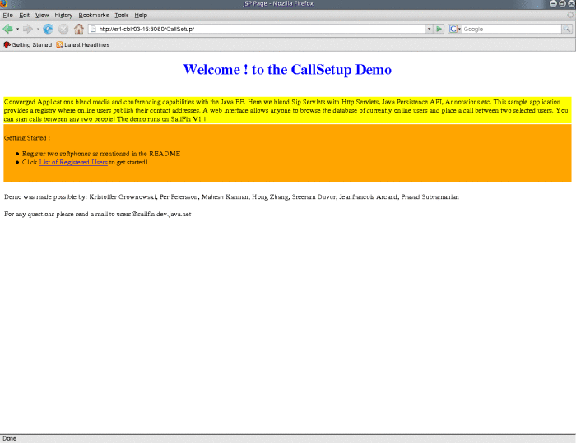Expand the address bar history dropdown
Viewport: 576px width, 443px height.
(429, 29)
